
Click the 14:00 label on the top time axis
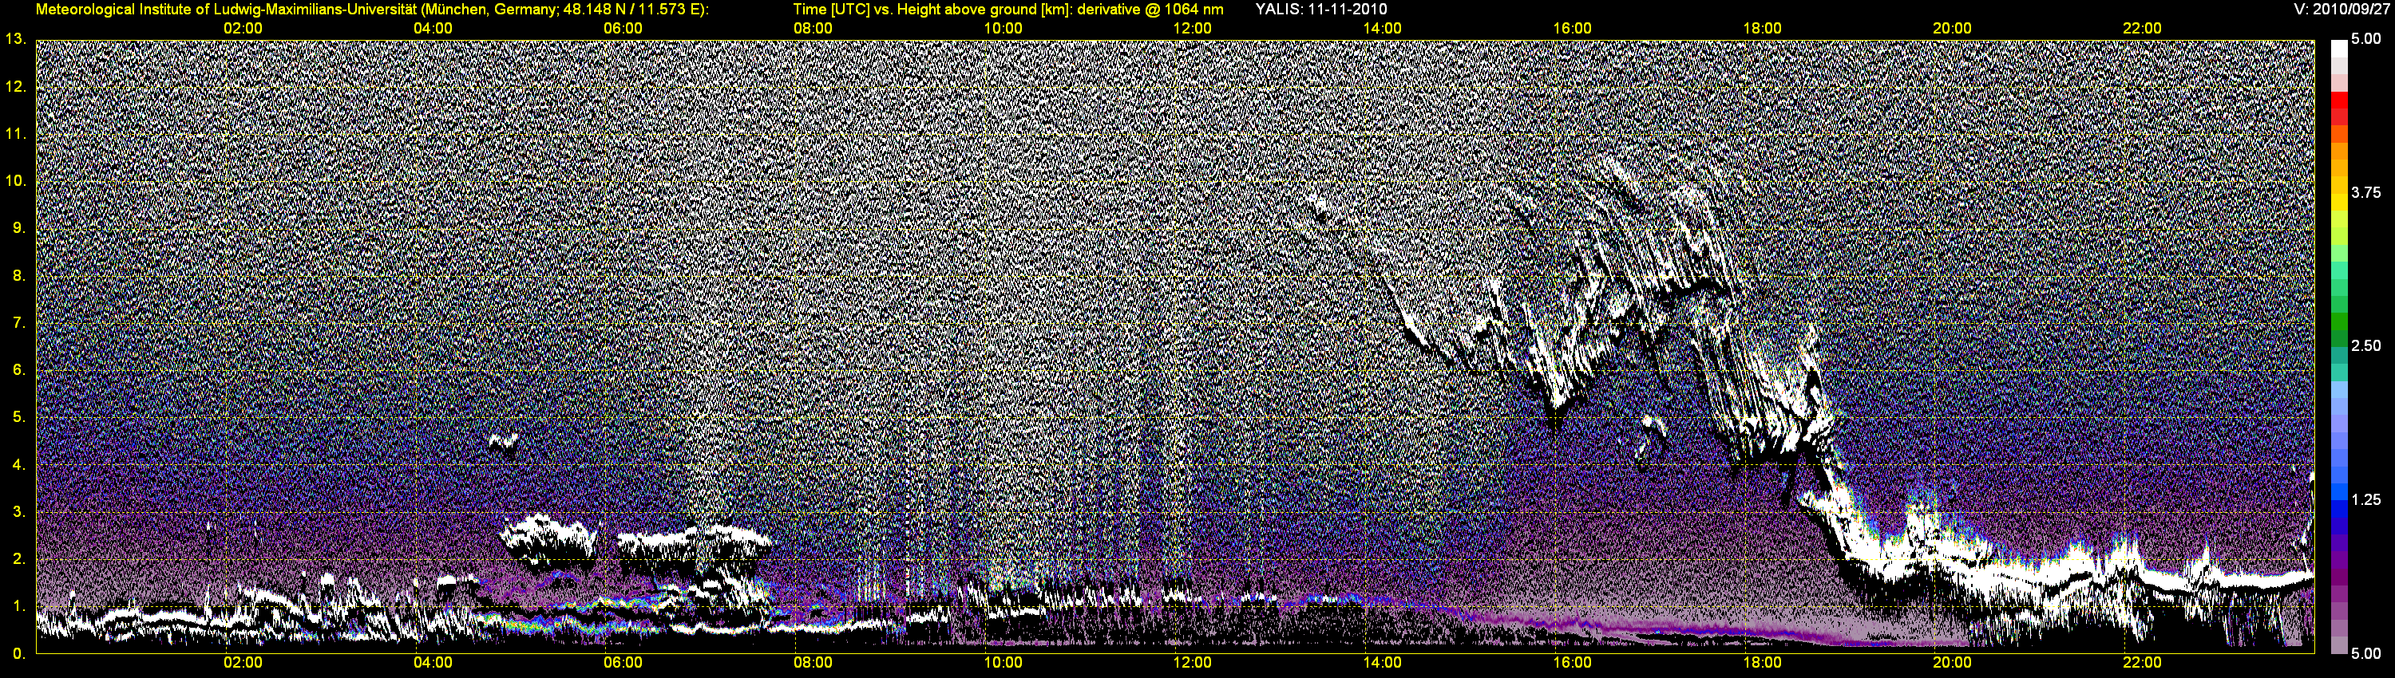tap(1382, 28)
